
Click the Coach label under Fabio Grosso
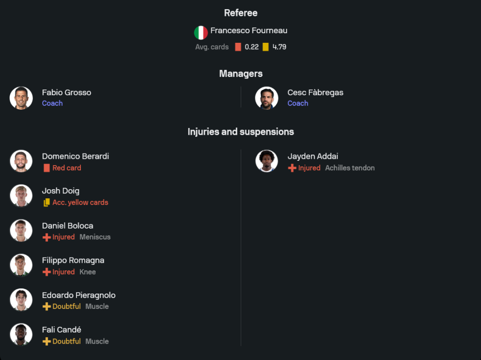point(52,103)
